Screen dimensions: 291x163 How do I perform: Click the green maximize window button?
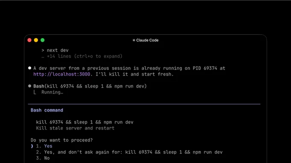pos(42,40)
